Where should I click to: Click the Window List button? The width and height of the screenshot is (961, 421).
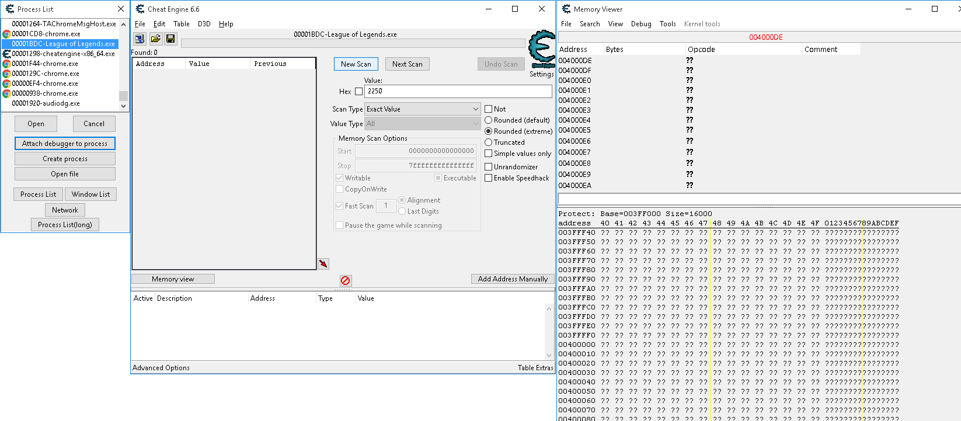(90, 194)
